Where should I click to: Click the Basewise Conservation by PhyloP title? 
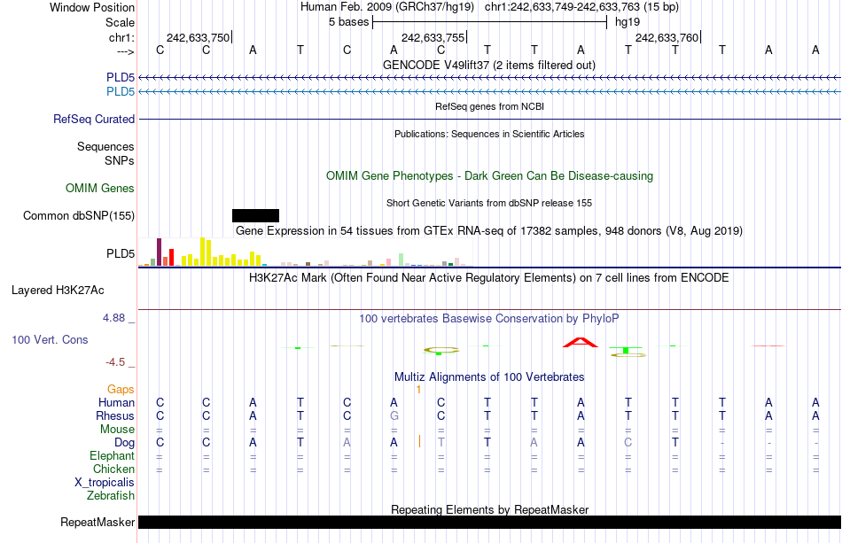pyautogui.click(x=489, y=319)
